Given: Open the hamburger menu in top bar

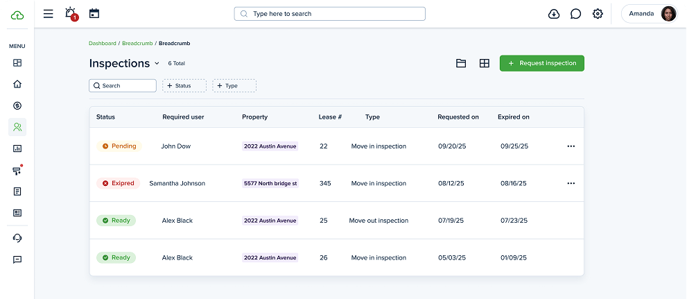Looking at the screenshot, I should 48,14.
